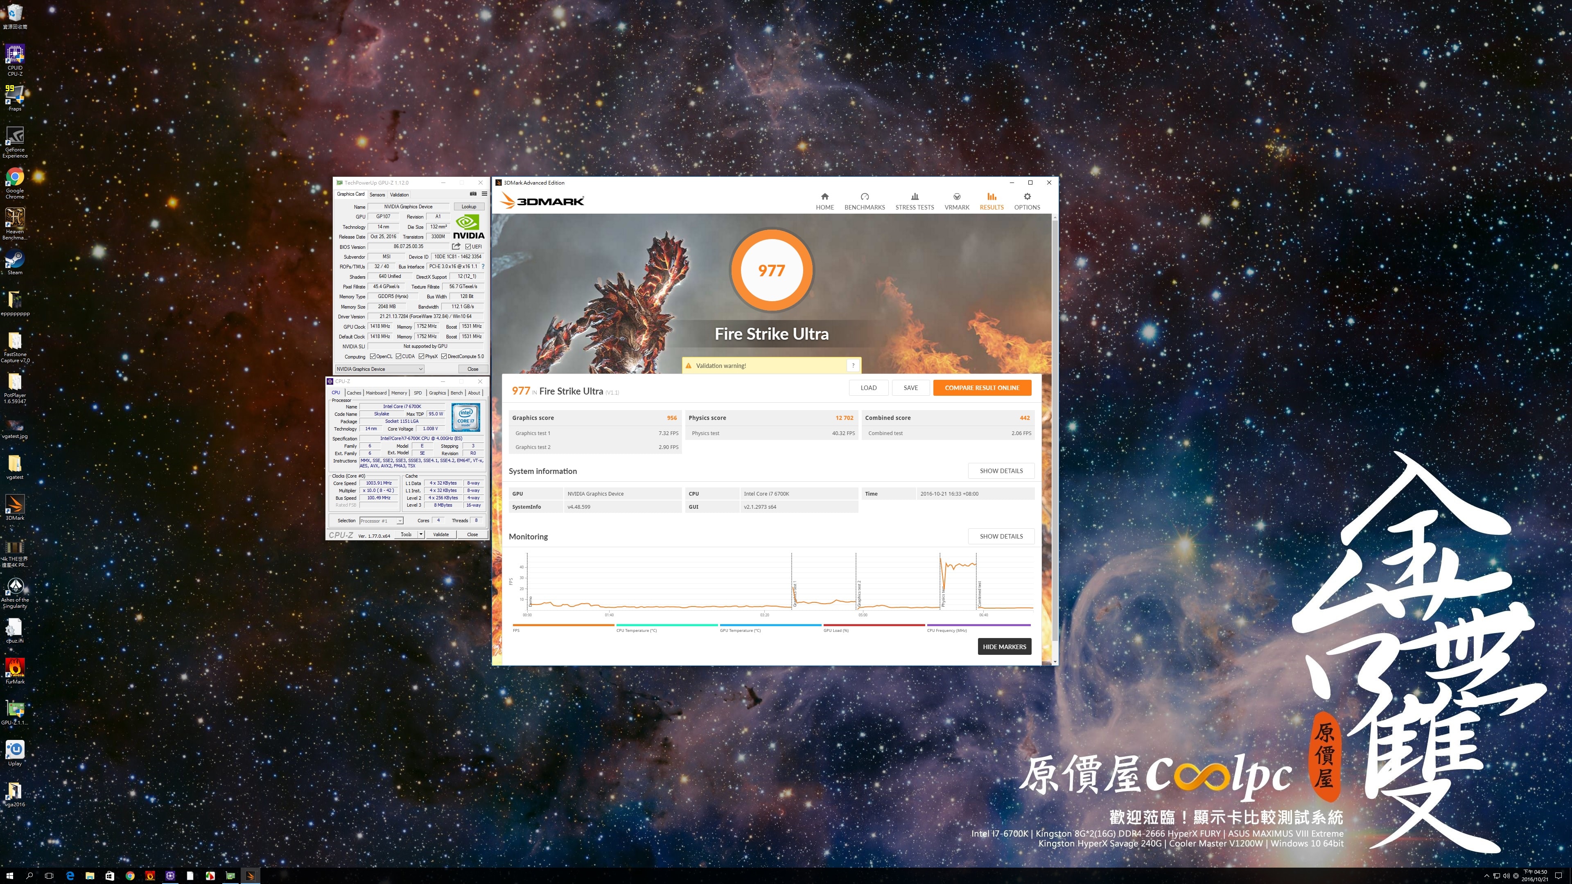Switch to the Sensors tab in GPU-Z
Screen dimensions: 1572x884
377,195
